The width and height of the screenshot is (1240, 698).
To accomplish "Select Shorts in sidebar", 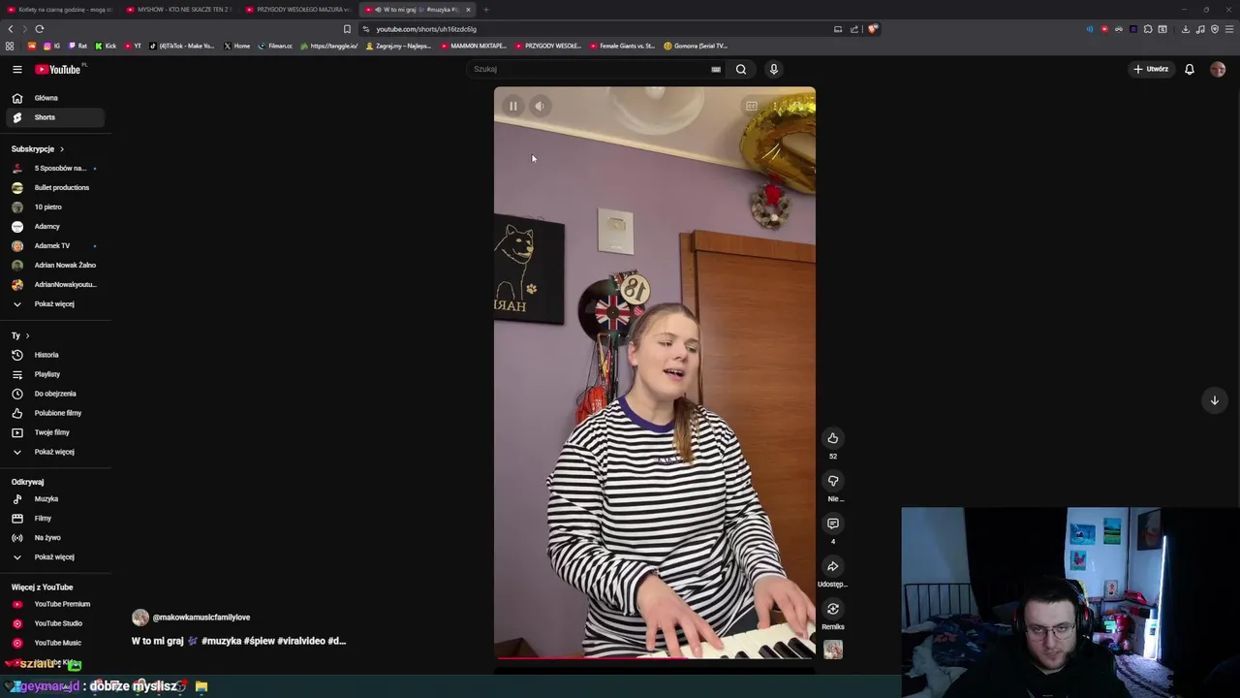I will [55, 117].
